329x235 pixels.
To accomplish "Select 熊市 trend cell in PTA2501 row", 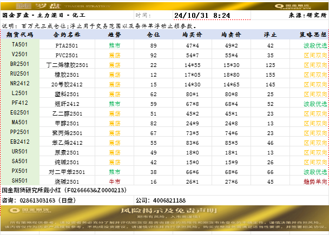I will point(114,45).
